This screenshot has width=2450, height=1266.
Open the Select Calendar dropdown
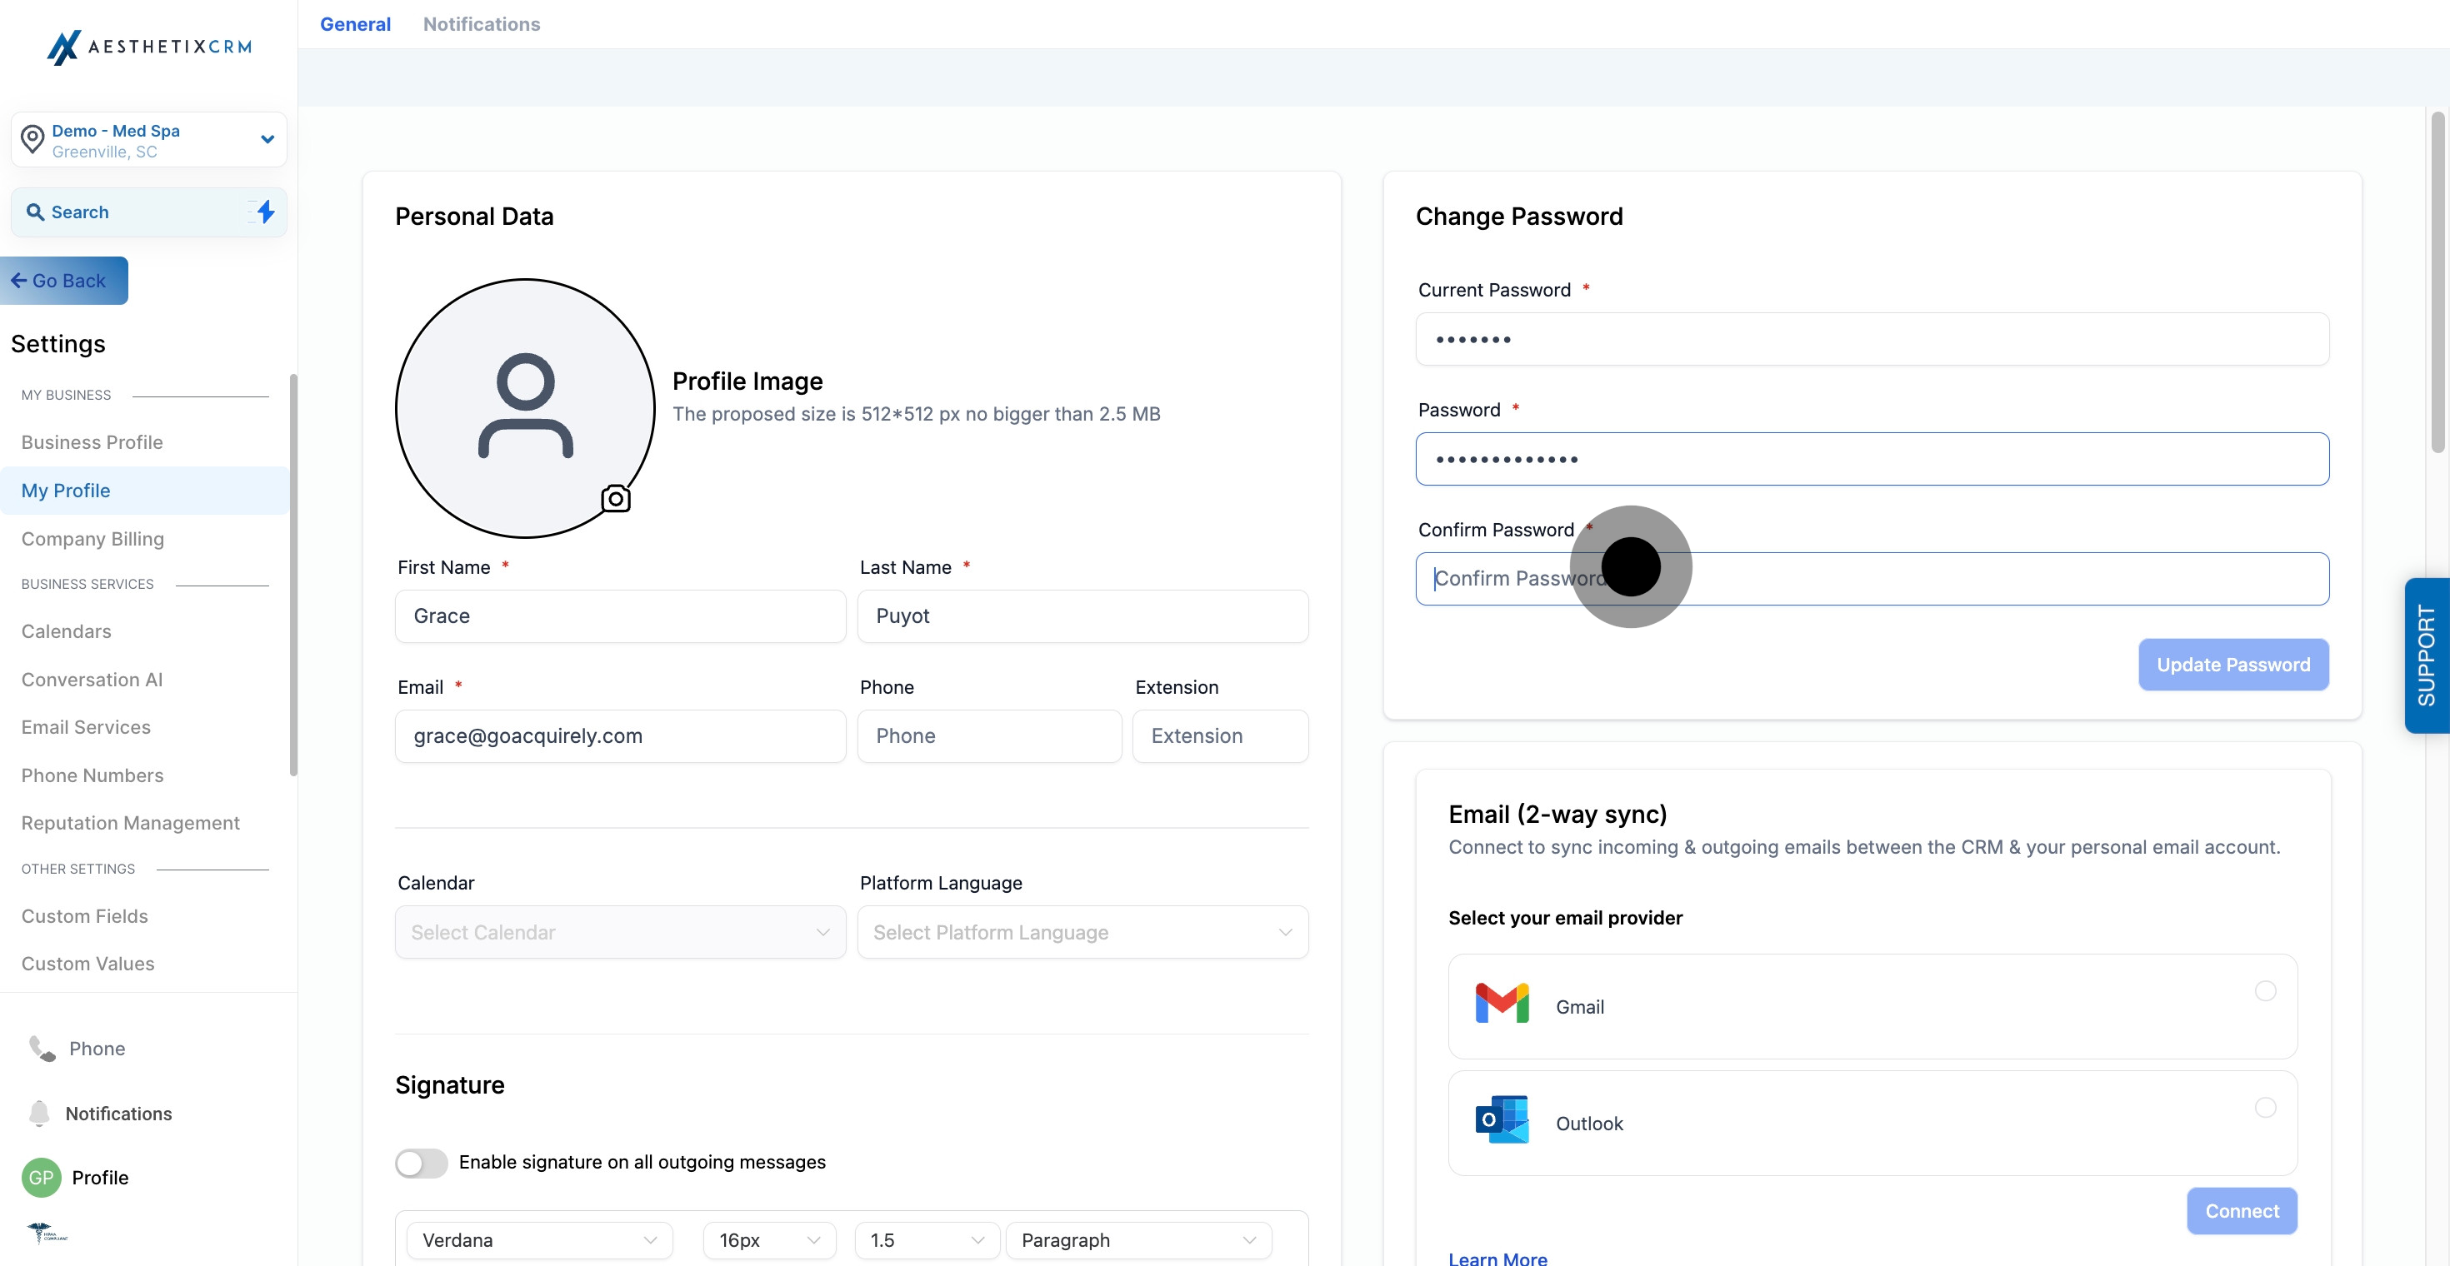[620, 931]
